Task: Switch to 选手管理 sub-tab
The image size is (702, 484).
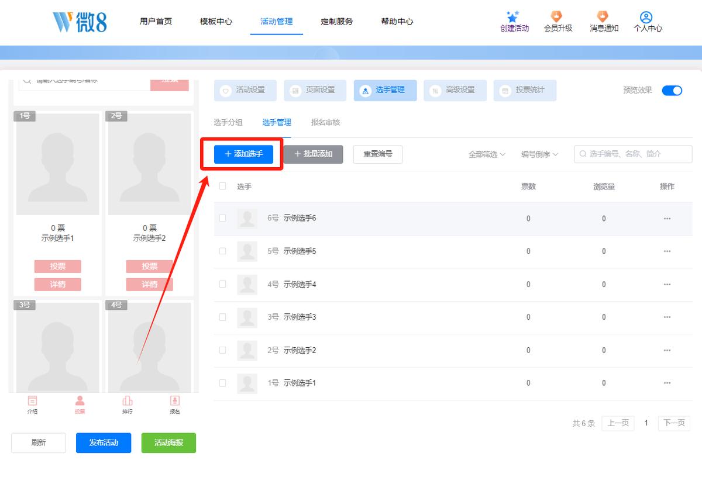Action: click(277, 122)
